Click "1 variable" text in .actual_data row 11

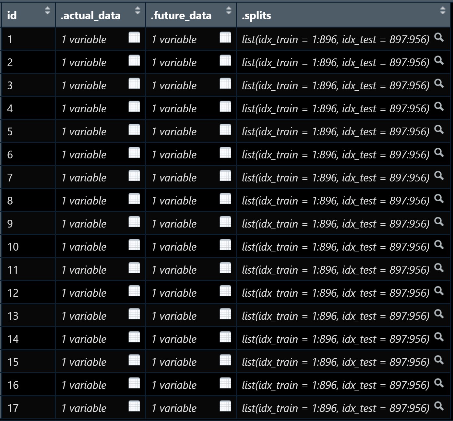click(x=84, y=270)
